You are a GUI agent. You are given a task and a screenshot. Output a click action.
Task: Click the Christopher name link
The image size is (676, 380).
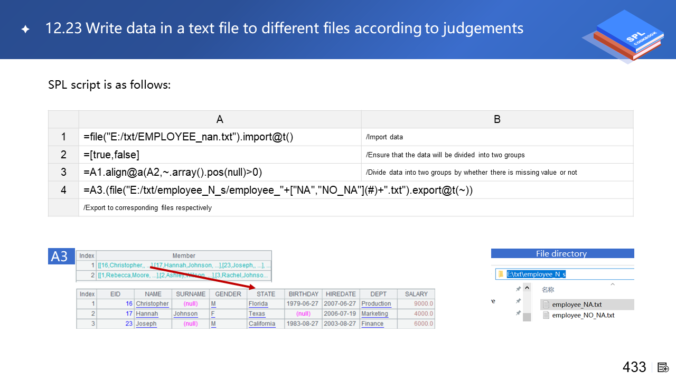[152, 304]
